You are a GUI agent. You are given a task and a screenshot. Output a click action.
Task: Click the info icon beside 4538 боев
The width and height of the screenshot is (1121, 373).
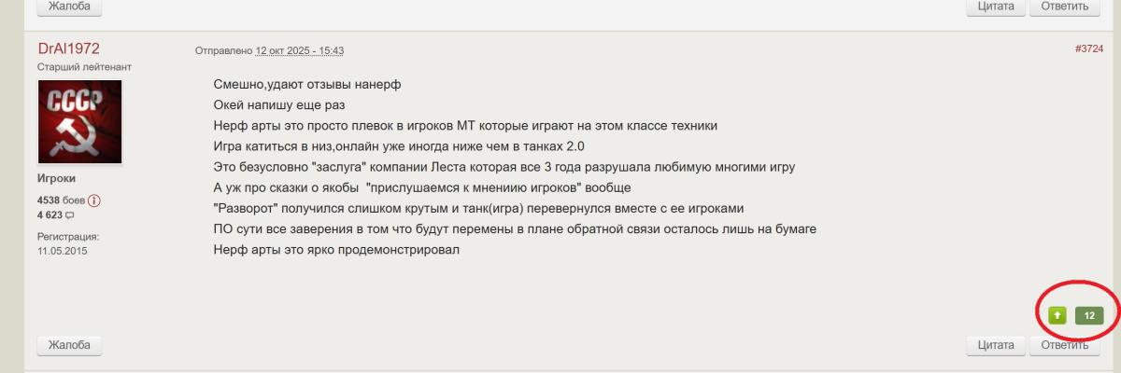[94, 200]
